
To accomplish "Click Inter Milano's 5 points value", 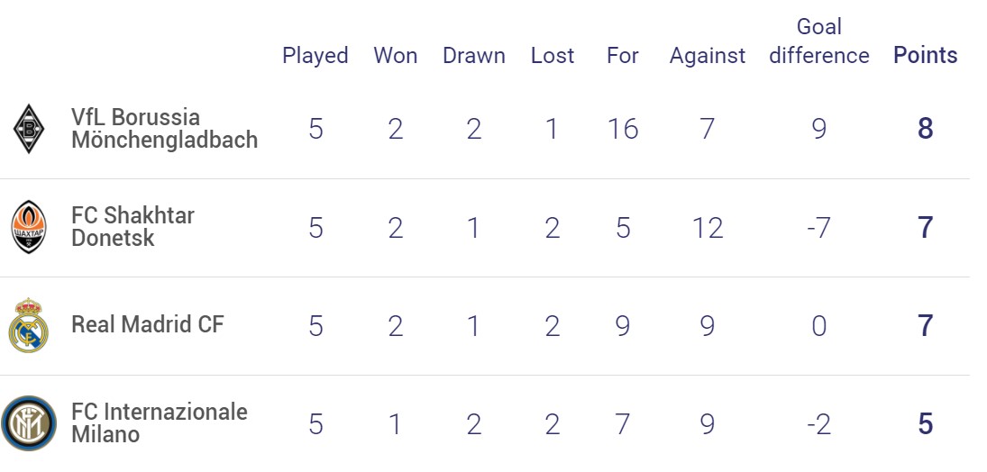I will (926, 423).
